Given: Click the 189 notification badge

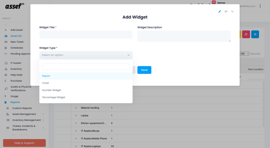Looking at the screenshot, I should [214, 2].
